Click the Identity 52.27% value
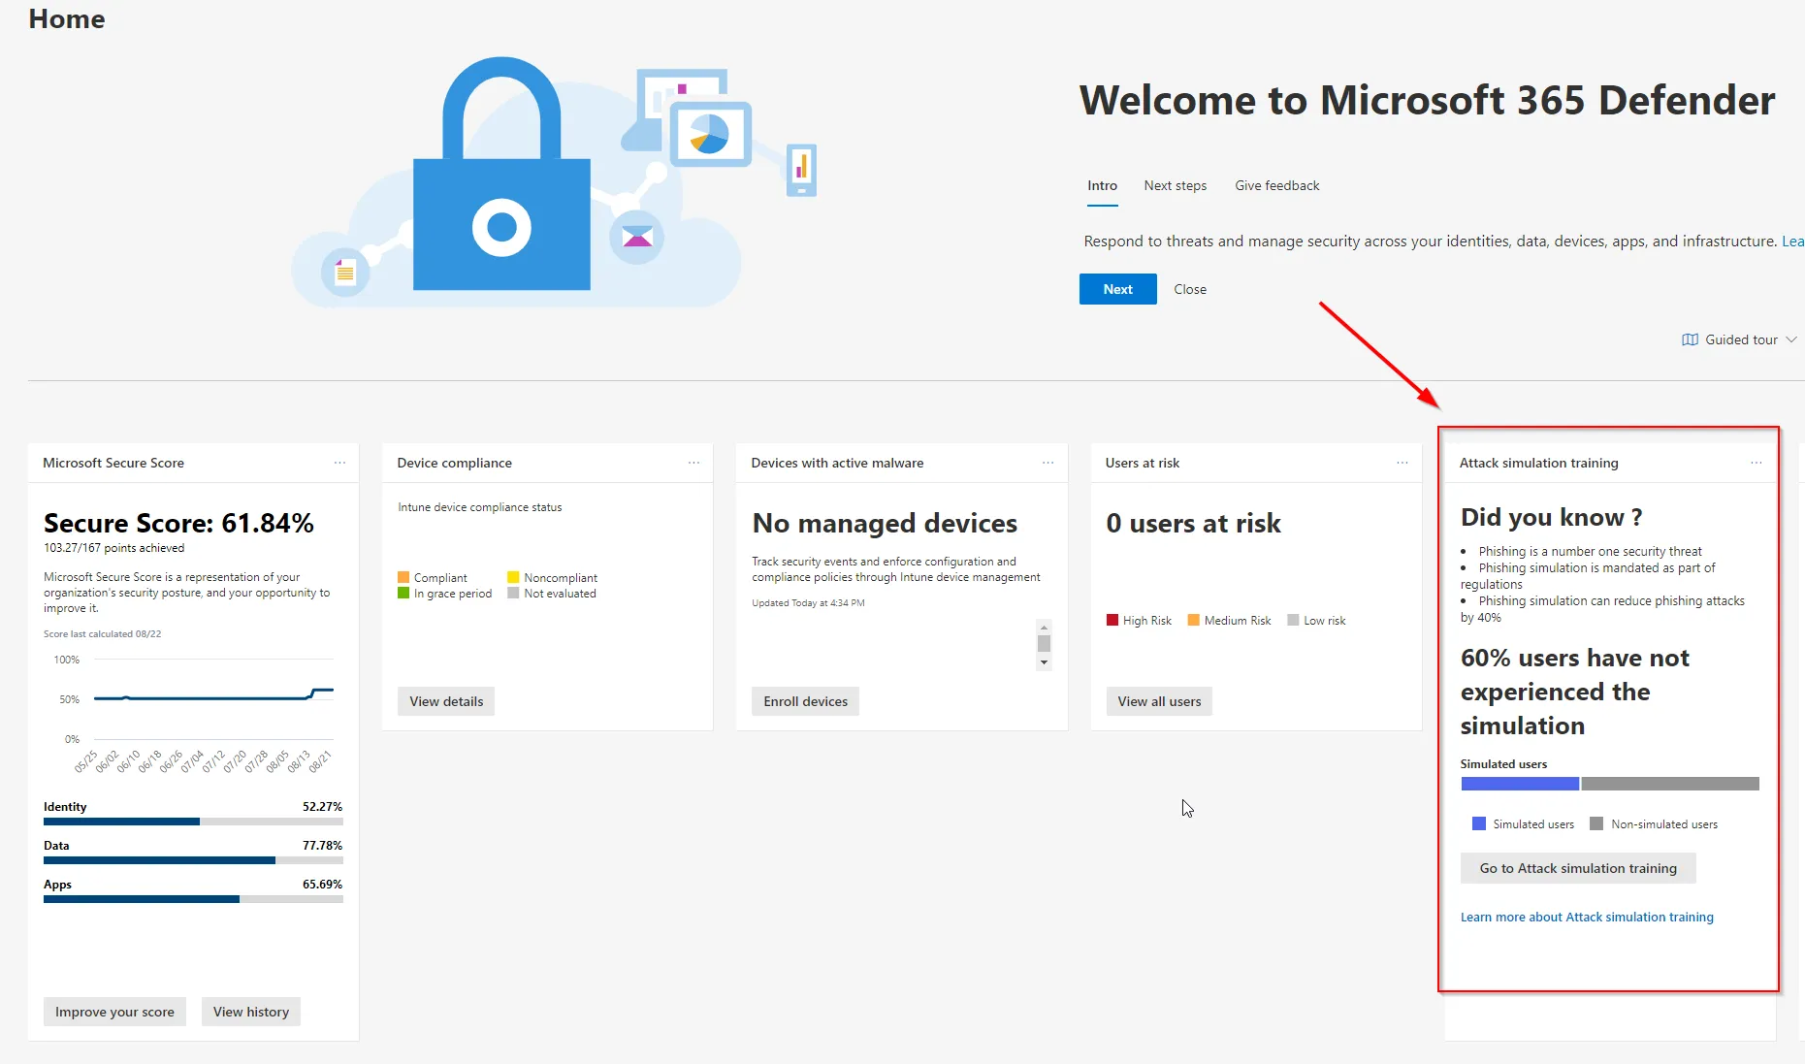 [x=322, y=807]
